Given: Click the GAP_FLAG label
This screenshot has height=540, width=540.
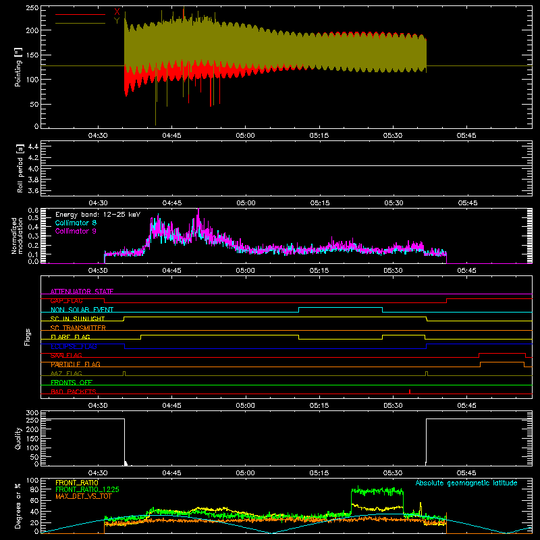Looking at the screenshot, I should (67, 300).
